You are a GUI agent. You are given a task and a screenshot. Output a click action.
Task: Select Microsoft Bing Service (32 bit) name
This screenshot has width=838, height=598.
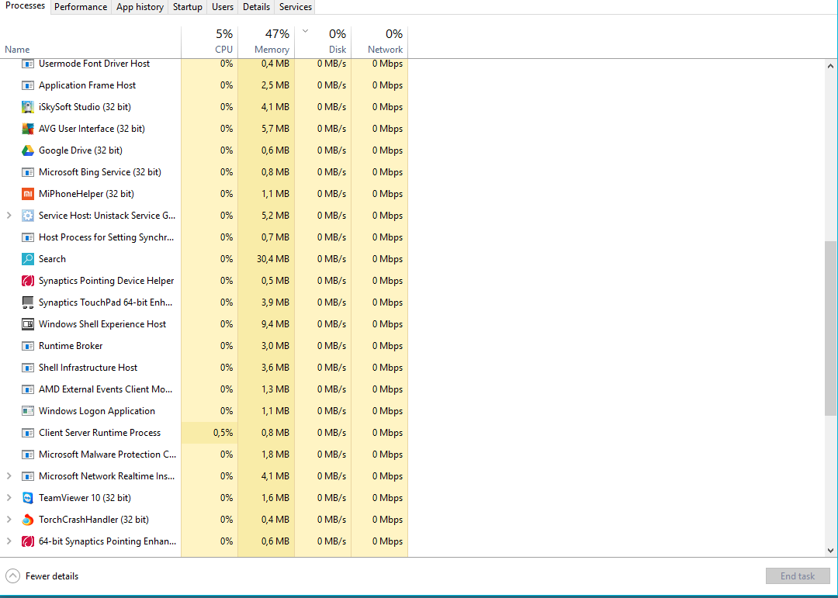pyautogui.click(x=100, y=172)
